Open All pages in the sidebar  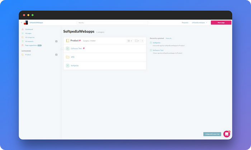coord(28,33)
